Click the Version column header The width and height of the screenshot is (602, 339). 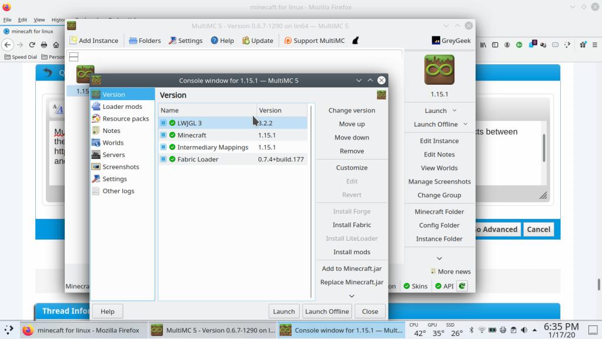tap(282, 110)
